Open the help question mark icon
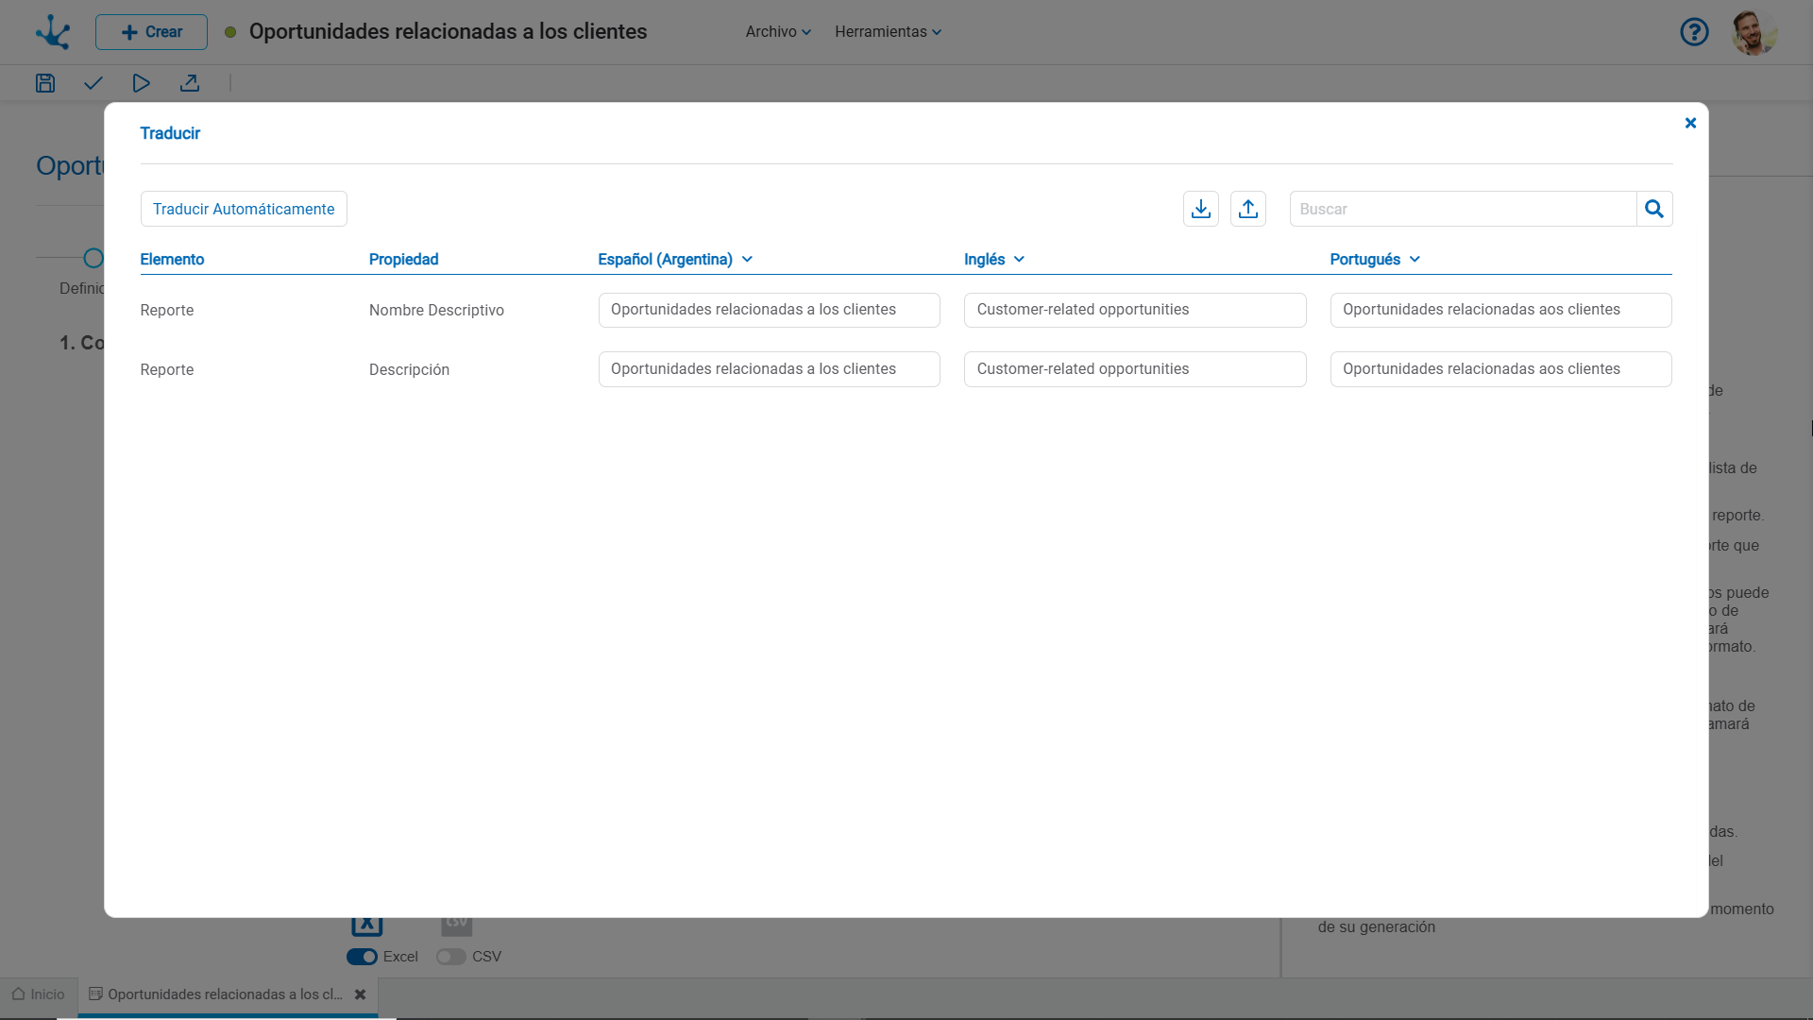 [x=1694, y=32]
